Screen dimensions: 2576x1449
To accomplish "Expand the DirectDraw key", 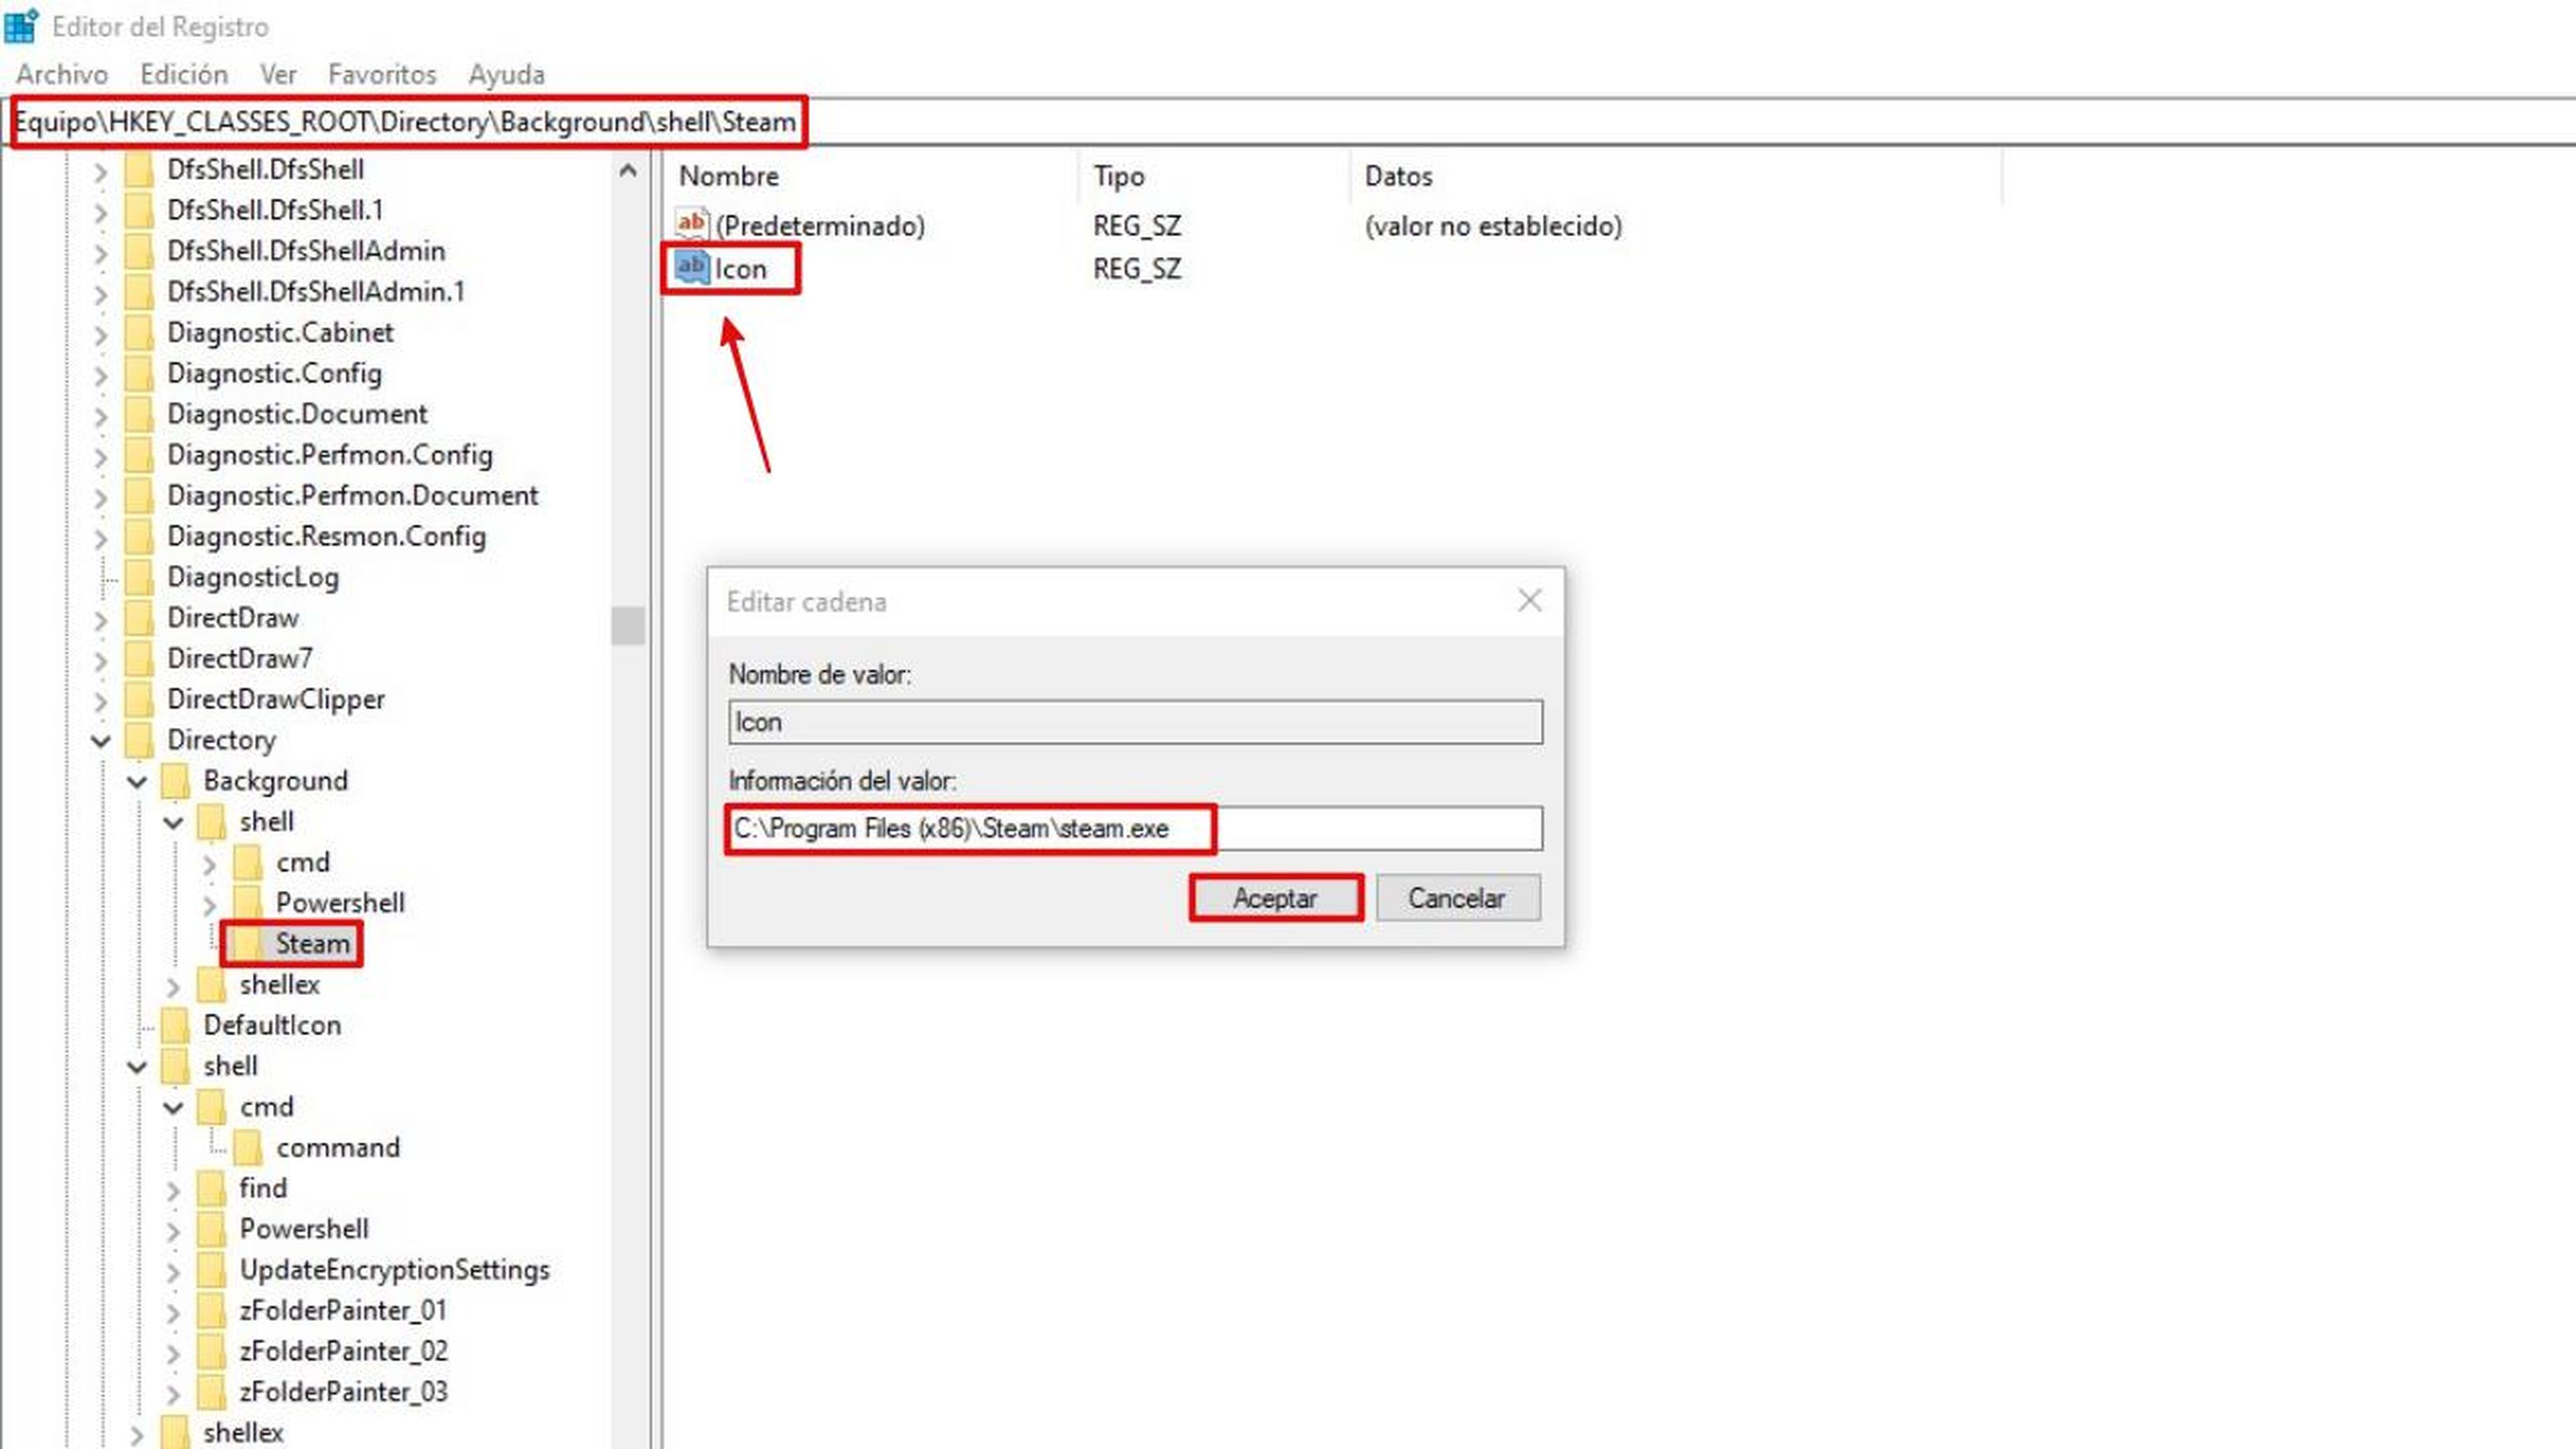I will point(101,620).
